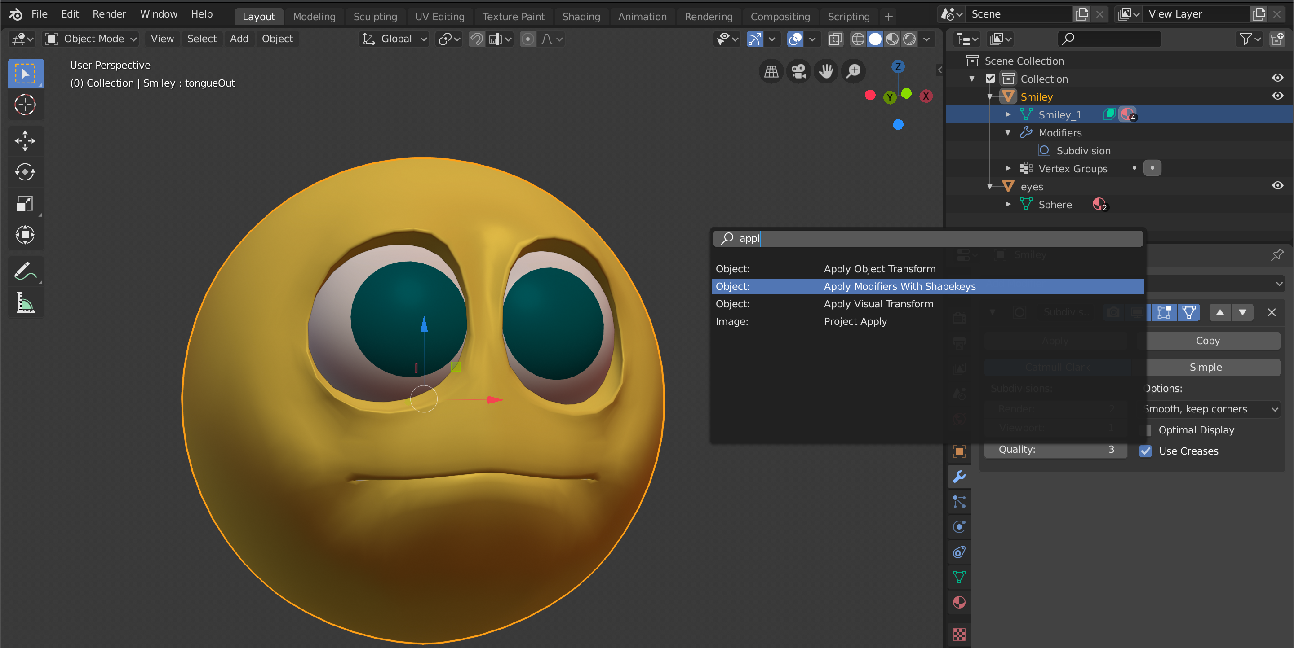Switch to orthographic grid view toggle

tap(771, 71)
